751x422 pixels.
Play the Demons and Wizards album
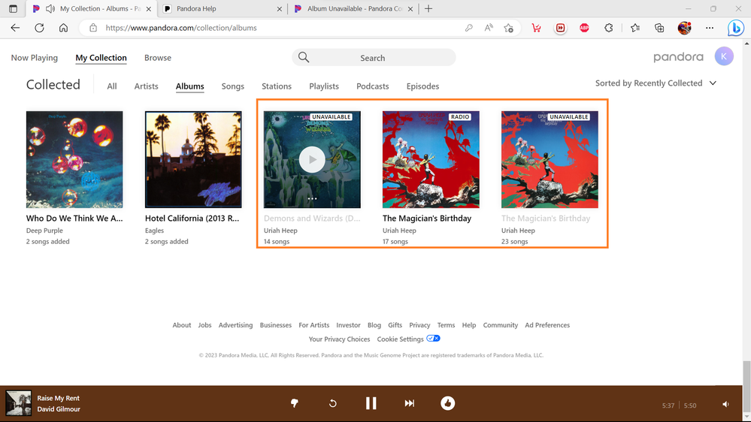pos(312,159)
